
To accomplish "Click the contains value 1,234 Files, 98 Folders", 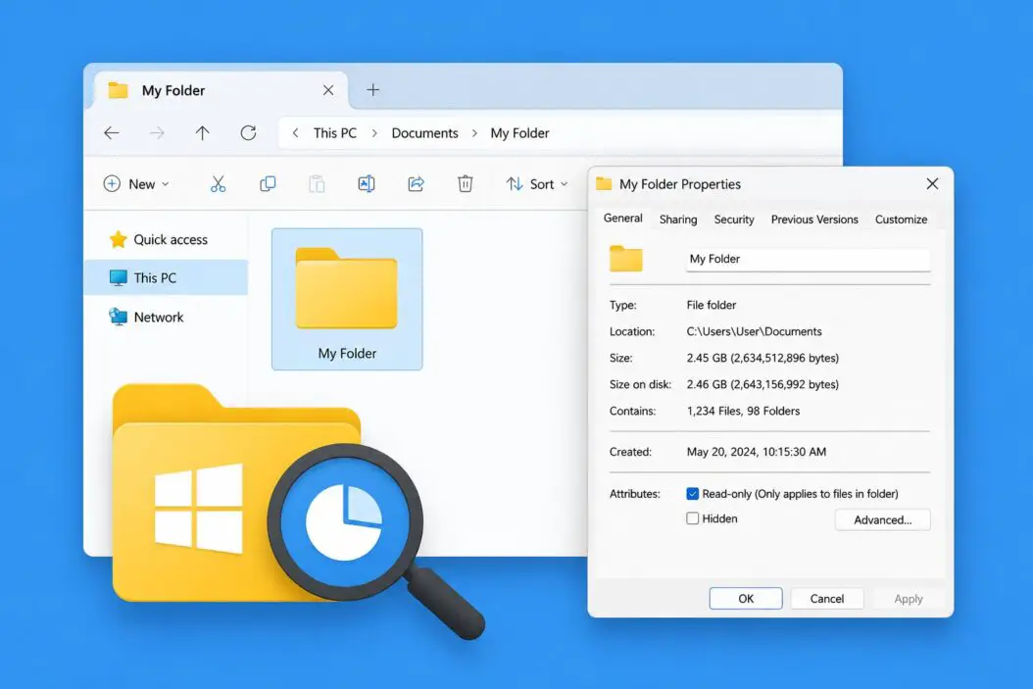I will [743, 411].
